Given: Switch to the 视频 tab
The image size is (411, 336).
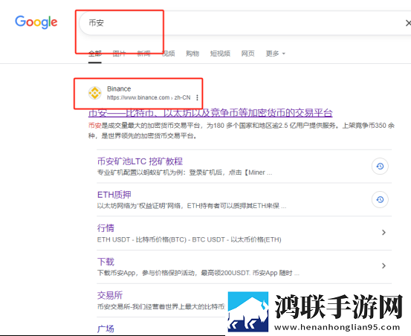Looking at the screenshot, I should click(168, 54).
